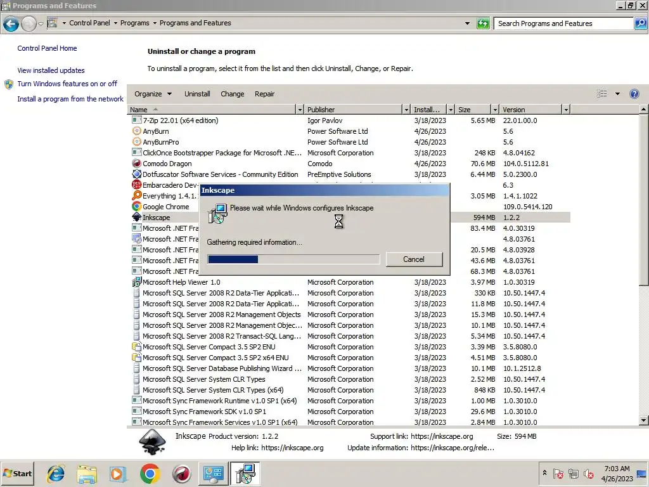Click the list scrollbar up arrow
Viewport: 649px width, 487px height.
(x=643, y=109)
